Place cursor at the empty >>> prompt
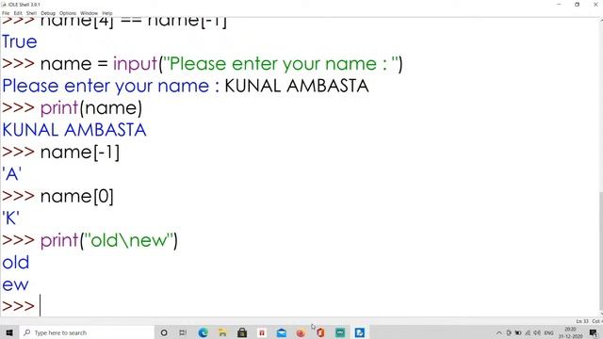The width and height of the screenshot is (603, 339). (x=40, y=306)
